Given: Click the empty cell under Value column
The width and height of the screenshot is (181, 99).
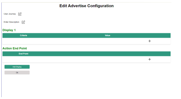Looking at the screenshot, I should pos(107,41).
